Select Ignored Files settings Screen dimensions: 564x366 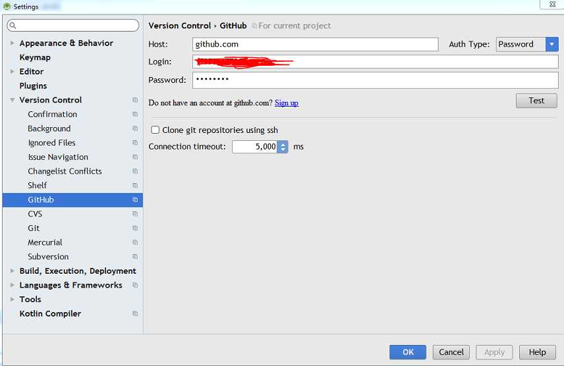coord(52,143)
